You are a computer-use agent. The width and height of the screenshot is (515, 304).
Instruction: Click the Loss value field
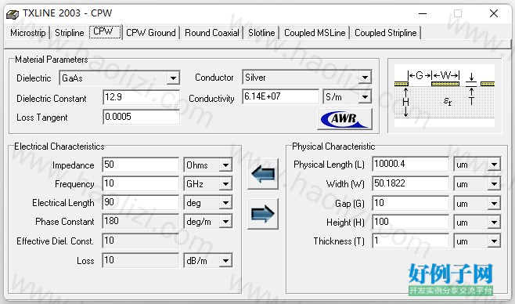tap(141, 260)
